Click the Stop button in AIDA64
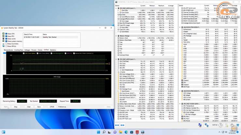The image size is (241, 135). point(16,107)
